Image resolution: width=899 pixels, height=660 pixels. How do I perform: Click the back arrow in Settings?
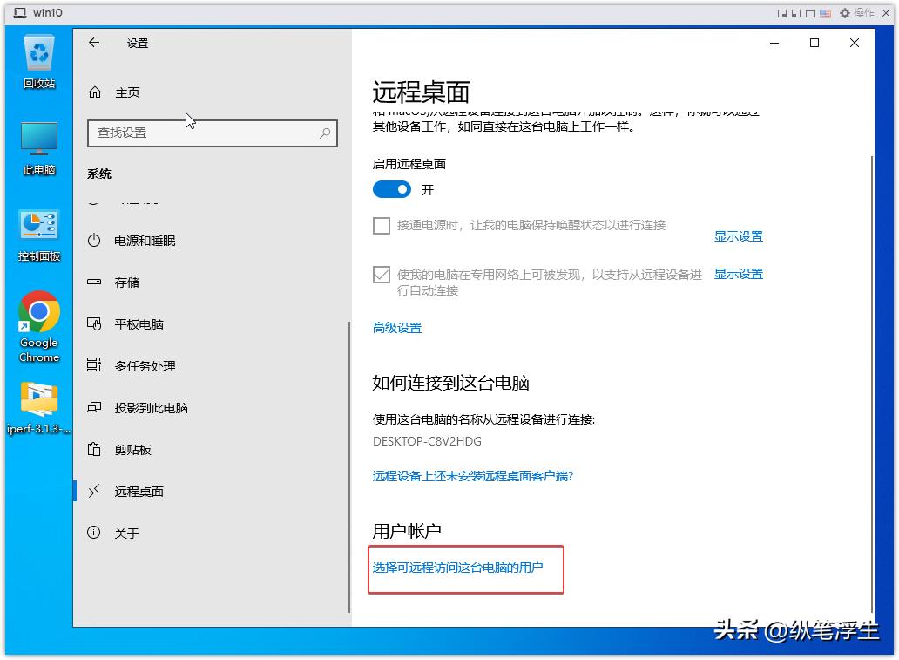(94, 42)
